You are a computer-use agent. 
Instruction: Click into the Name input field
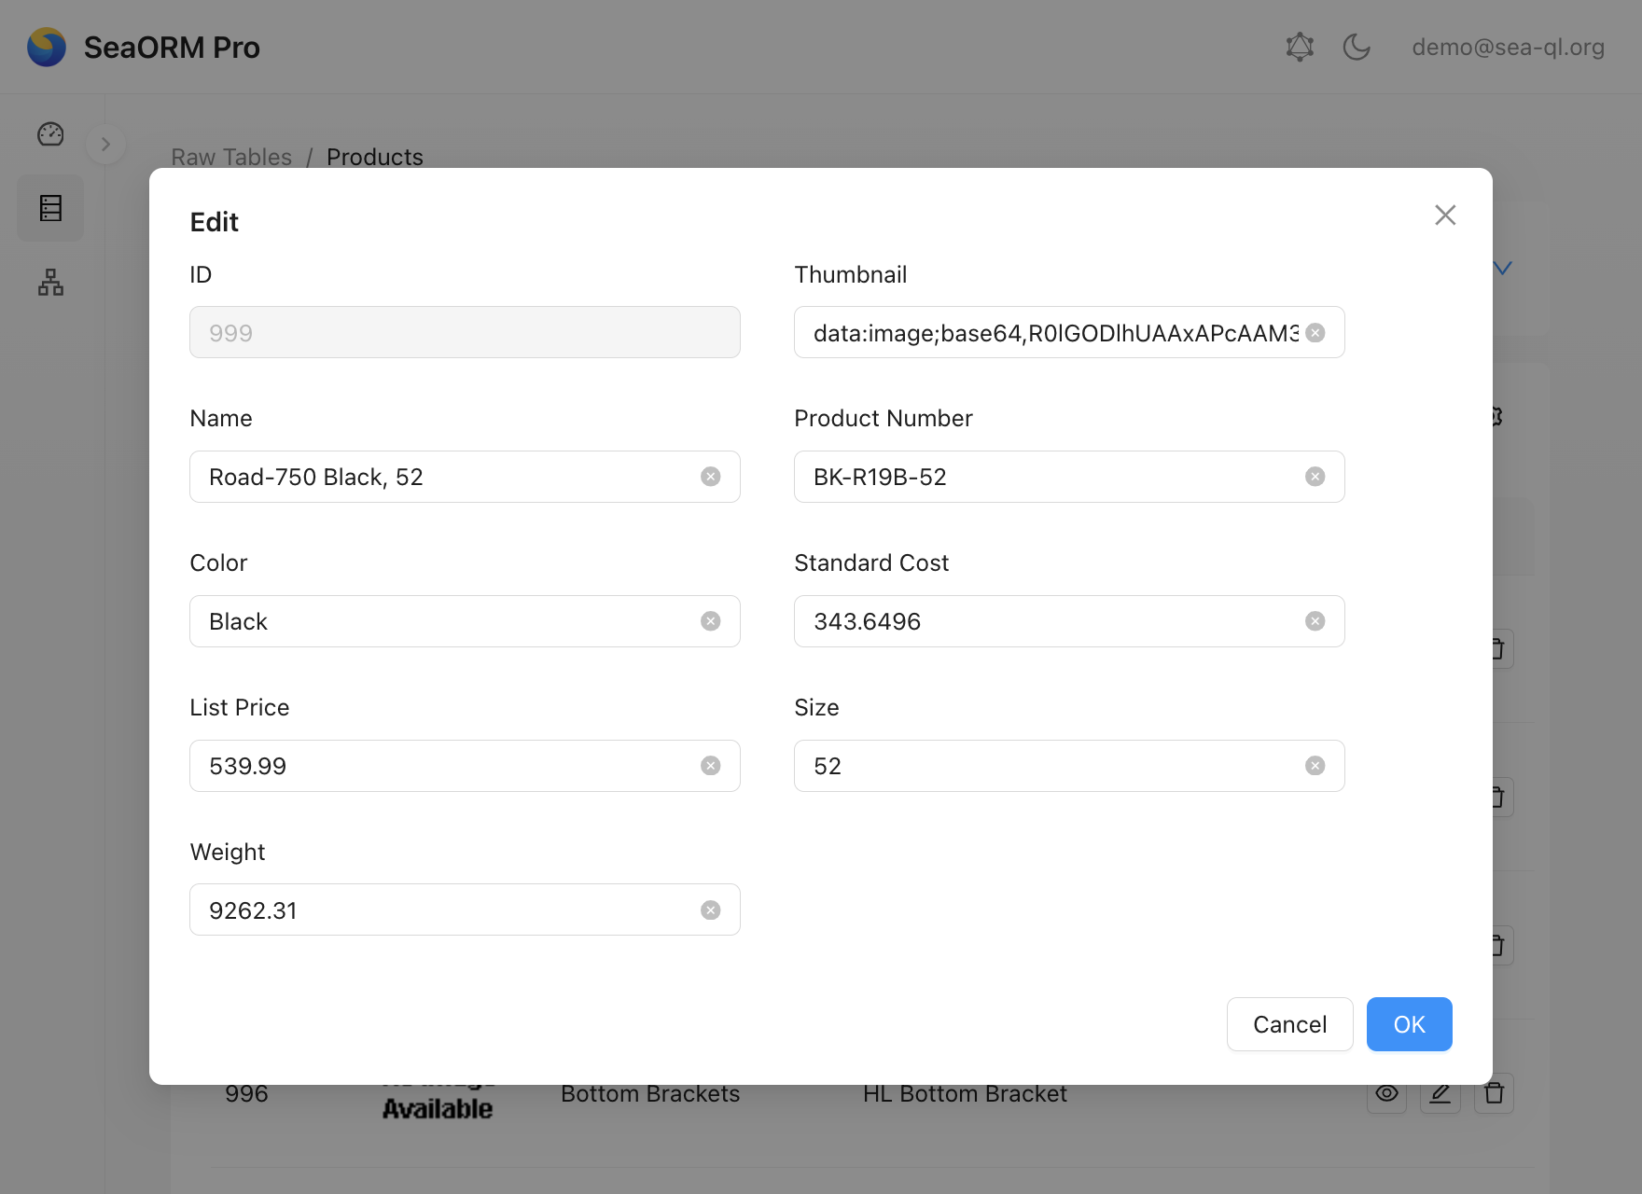[448, 477]
